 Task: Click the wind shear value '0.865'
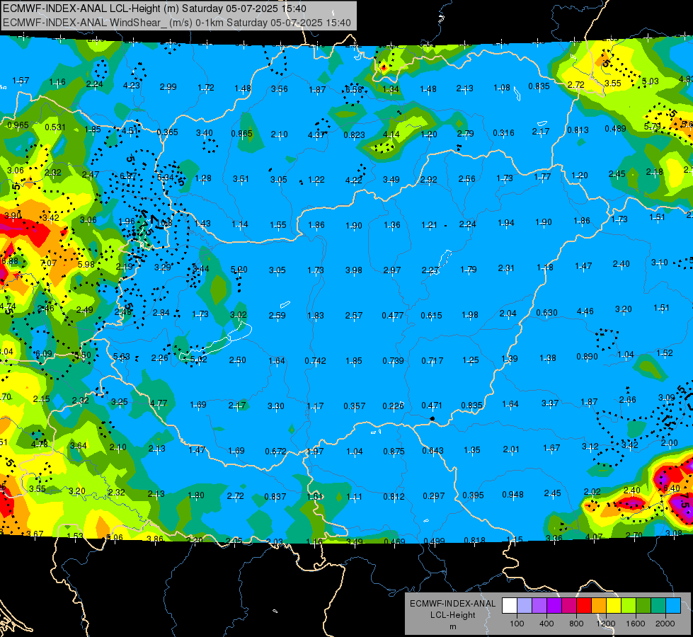242,134
